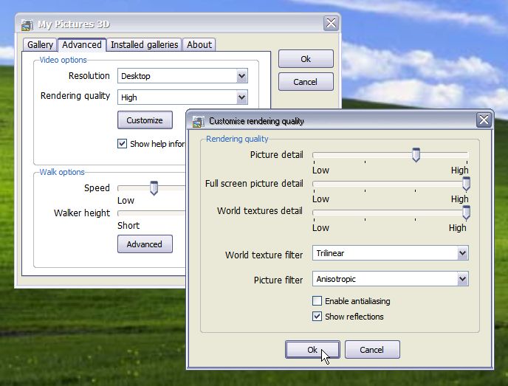Click the Walker height slider track
Image resolution: width=508 pixels, height=386 pixels.
point(151,213)
